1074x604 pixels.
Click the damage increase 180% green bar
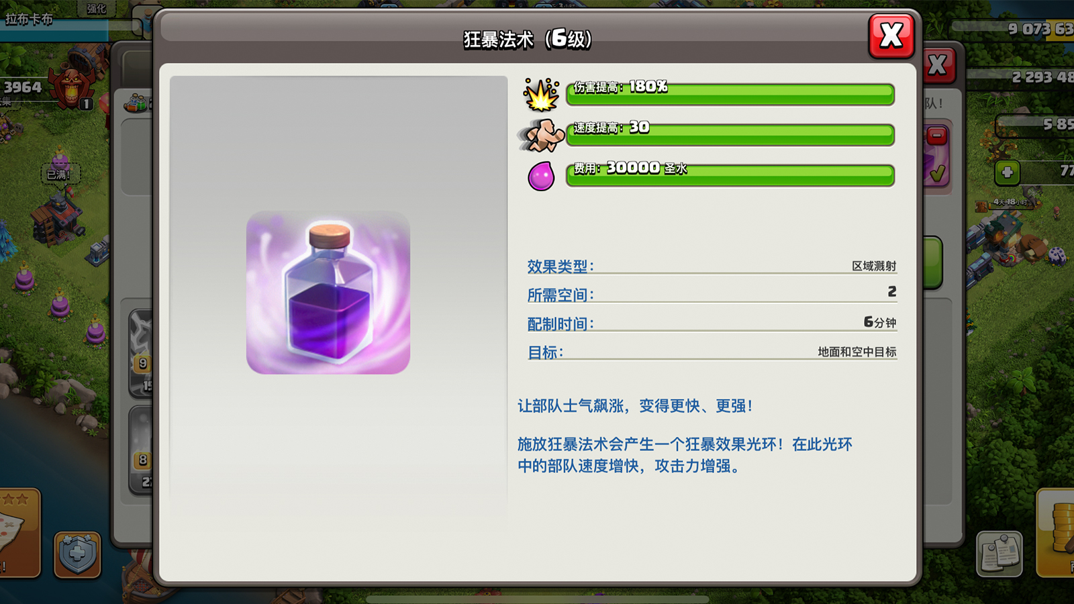click(x=730, y=94)
